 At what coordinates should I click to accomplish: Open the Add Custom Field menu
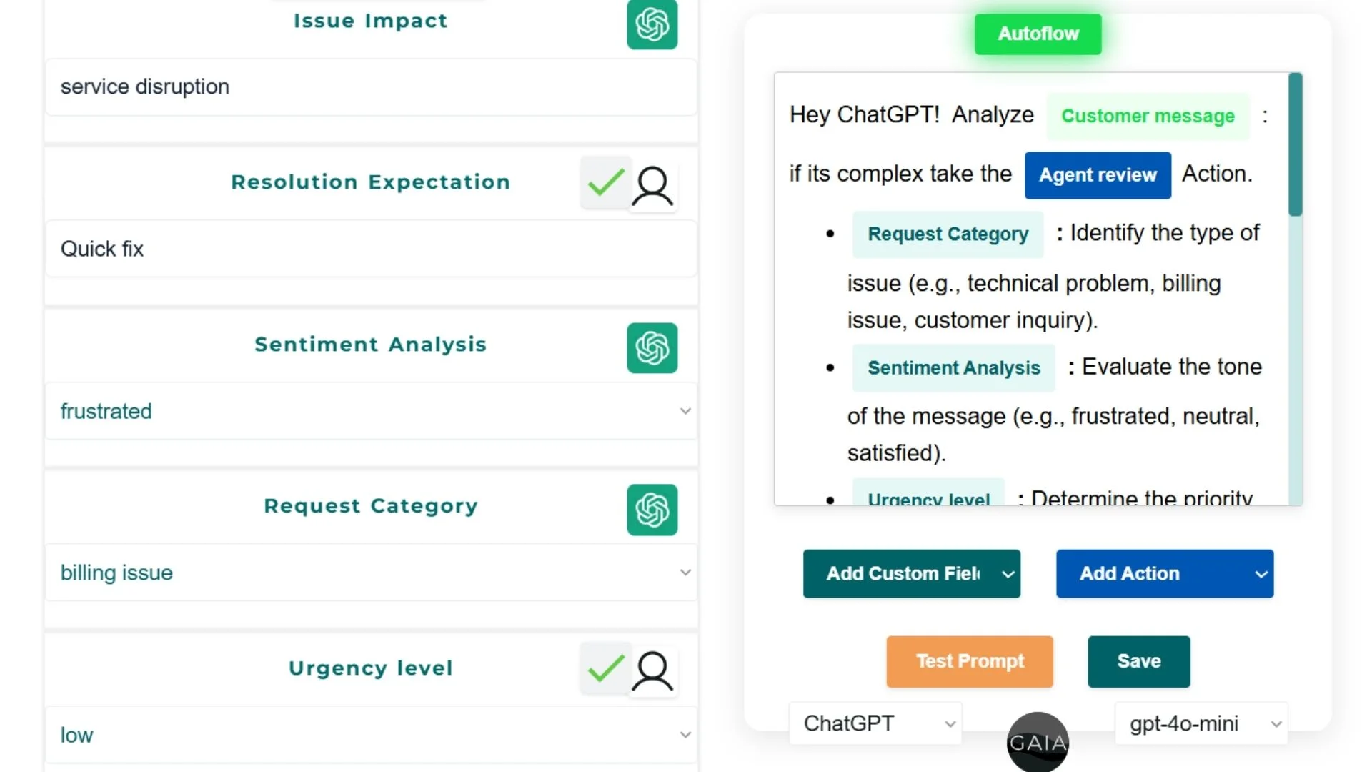[x=911, y=573]
